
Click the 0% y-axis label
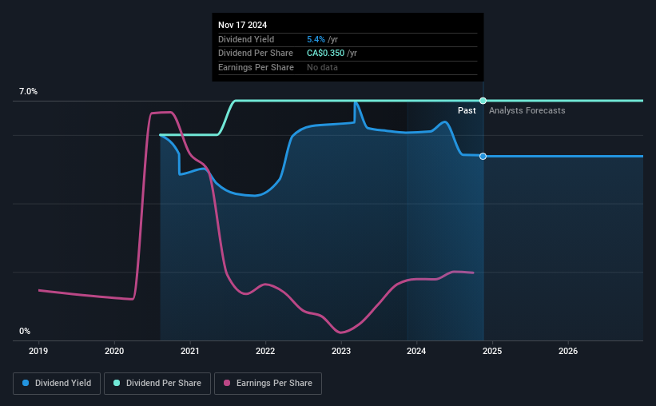(x=25, y=331)
